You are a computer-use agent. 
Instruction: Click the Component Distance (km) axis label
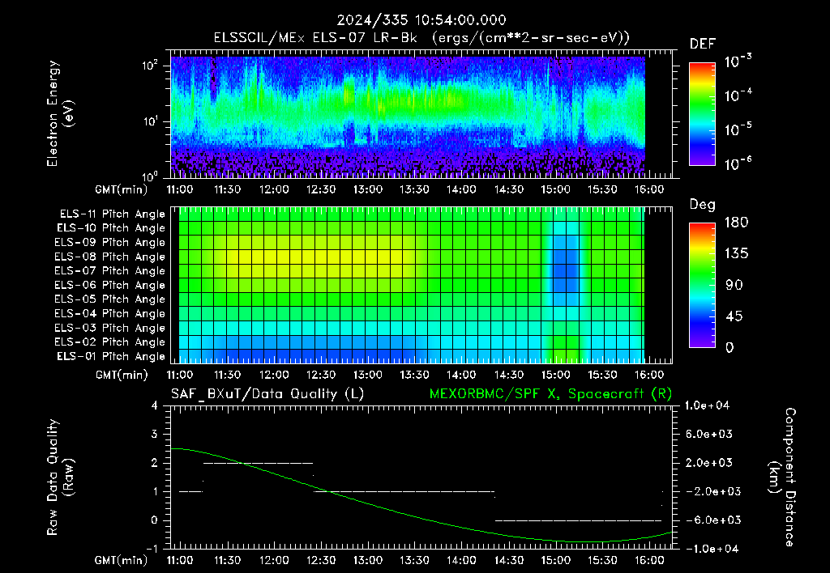pyautogui.click(x=782, y=477)
